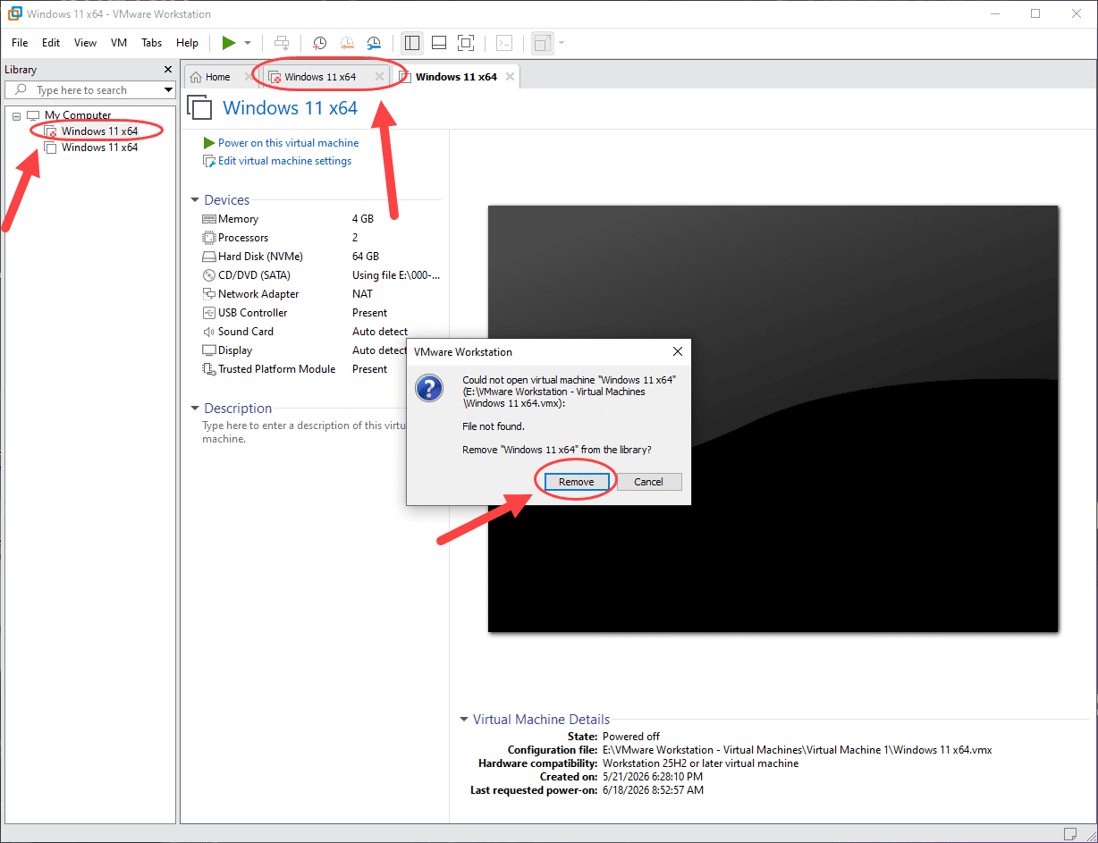Click the Enter Full Screen icon
Image resolution: width=1098 pixels, height=843 pixels.
(466, 43)
